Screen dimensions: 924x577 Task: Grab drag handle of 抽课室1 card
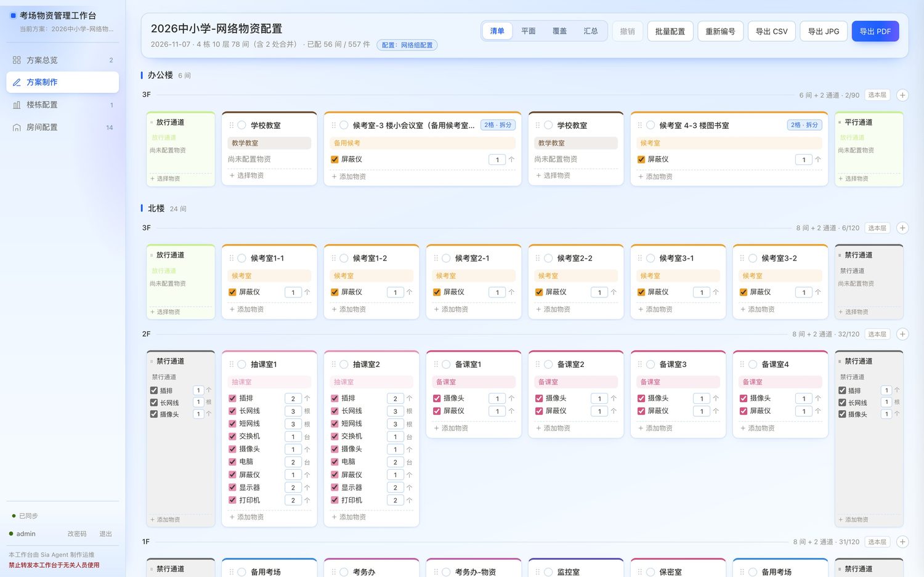coord(232,365)
